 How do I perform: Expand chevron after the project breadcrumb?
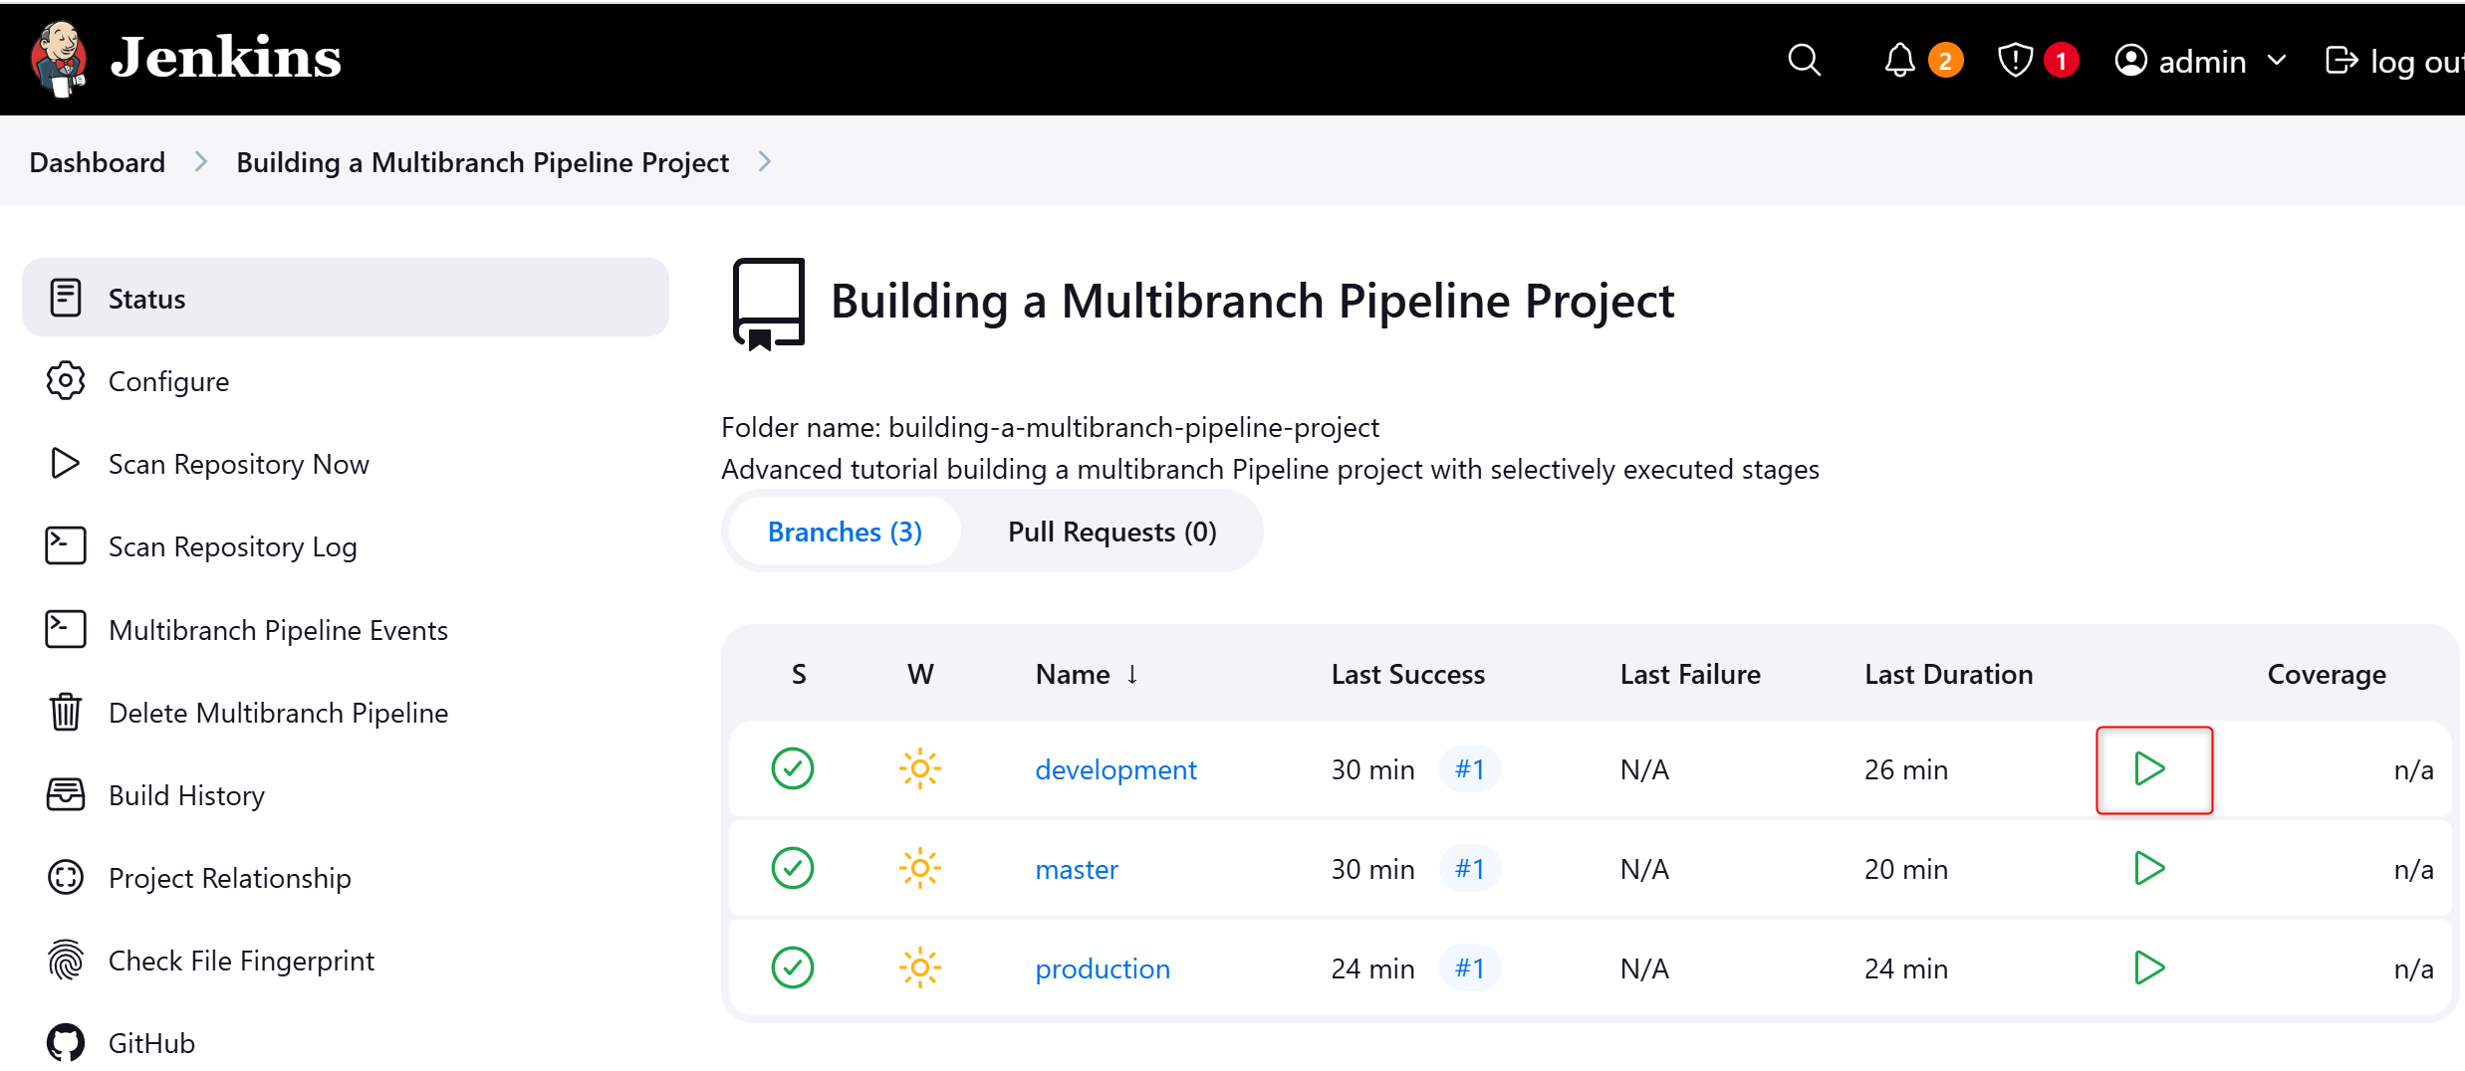tap(765, 161)
